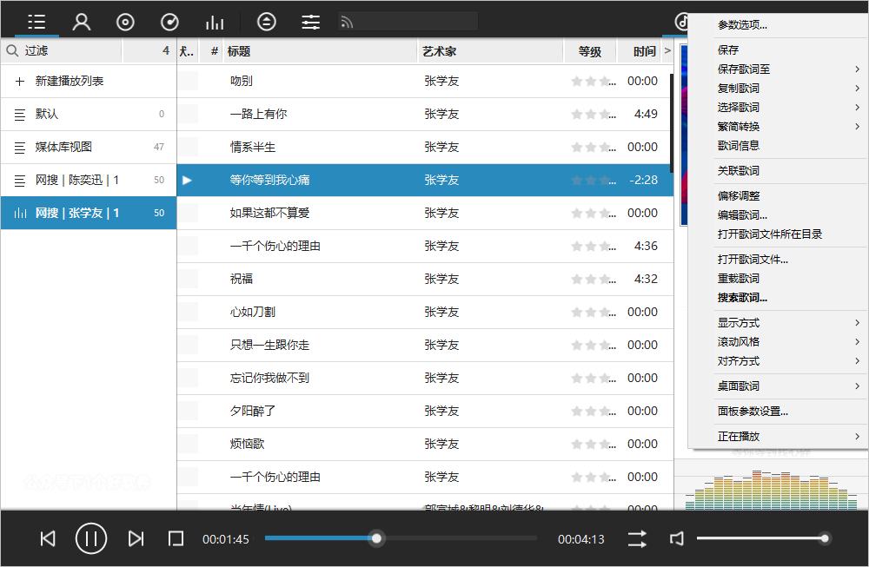
Task: Toggle the playback order mode icon
Action: point(637,539)
